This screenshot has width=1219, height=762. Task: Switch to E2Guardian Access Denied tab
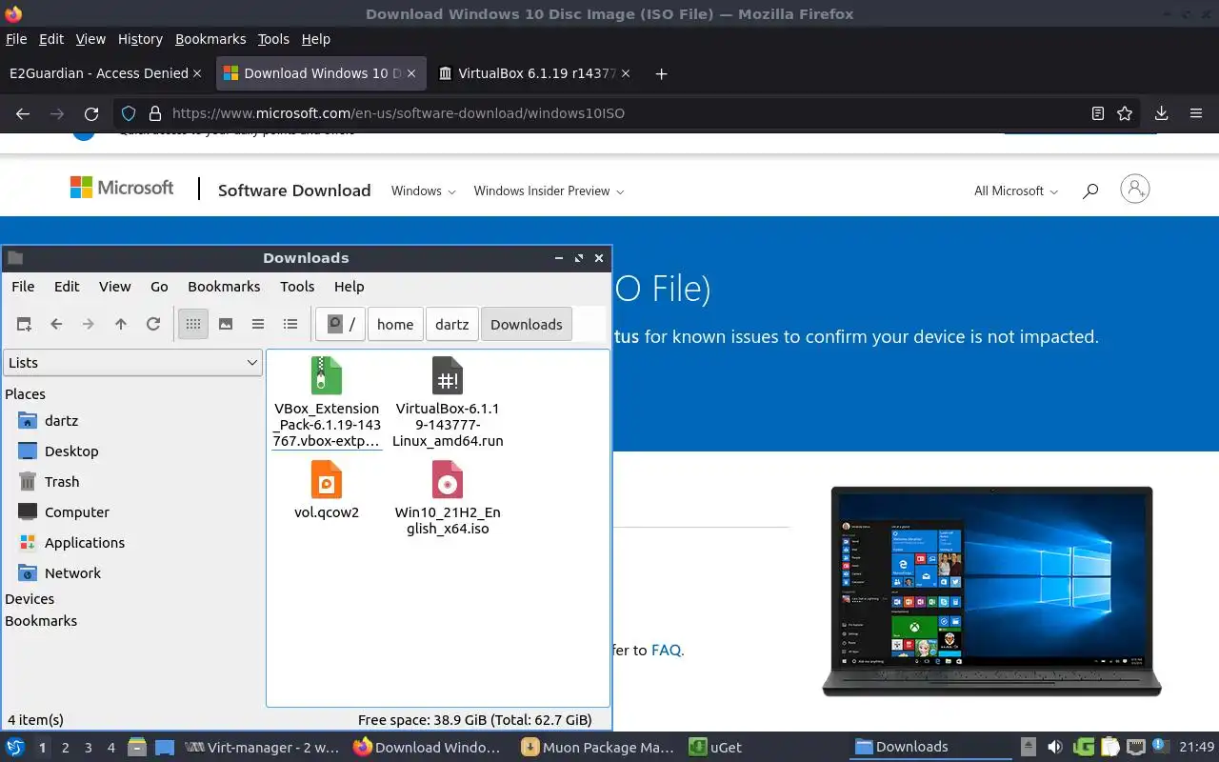point(99,73)
